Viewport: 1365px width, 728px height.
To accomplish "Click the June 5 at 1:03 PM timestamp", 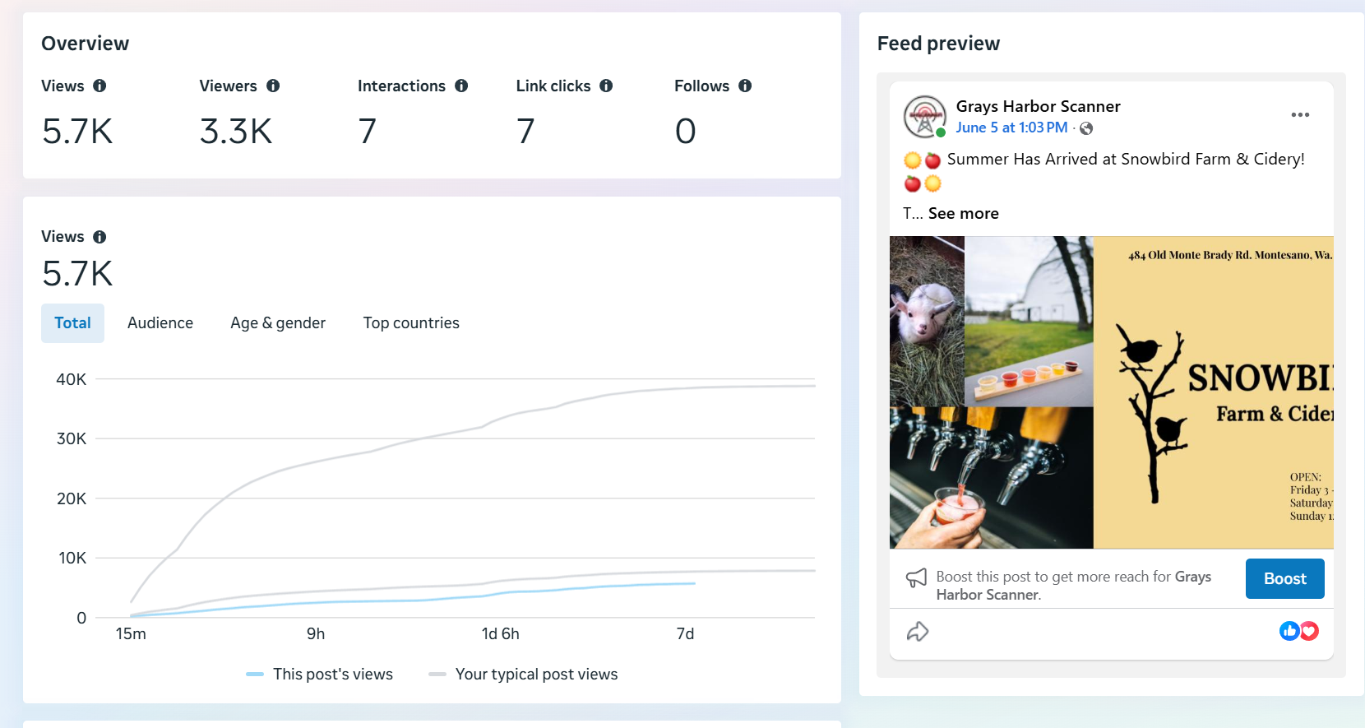I will [x=1011, y=128].
